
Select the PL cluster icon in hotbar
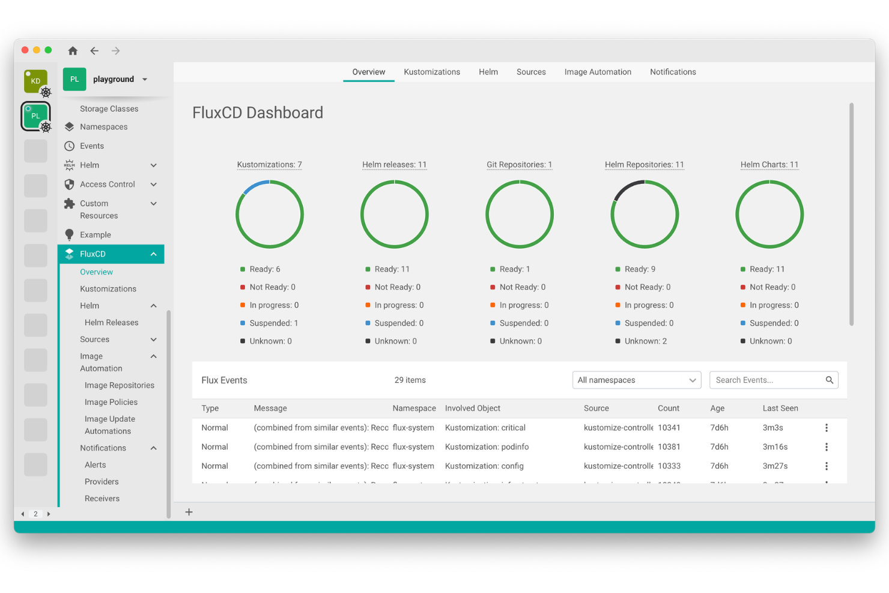click(36, 116)
